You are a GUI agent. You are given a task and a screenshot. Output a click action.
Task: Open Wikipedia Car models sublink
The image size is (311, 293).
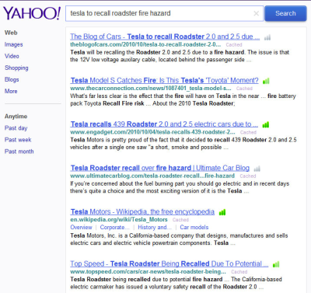click(194, 227)
